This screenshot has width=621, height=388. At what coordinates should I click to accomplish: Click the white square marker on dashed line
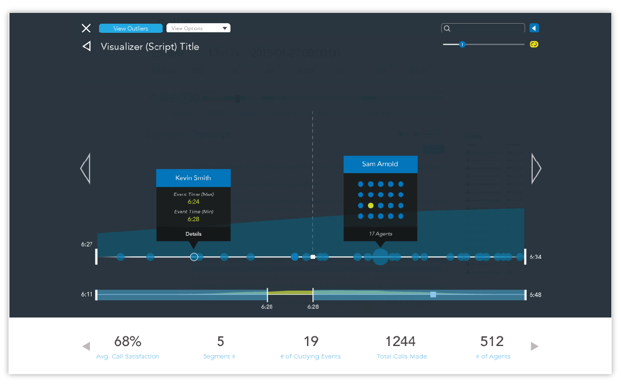click(x=313, y=257)
